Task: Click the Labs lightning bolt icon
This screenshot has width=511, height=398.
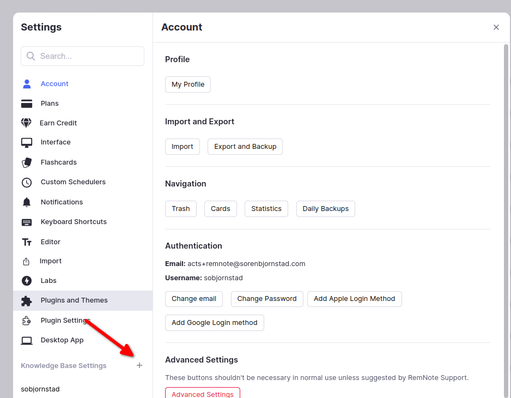Action: click(x=27, y=281)
